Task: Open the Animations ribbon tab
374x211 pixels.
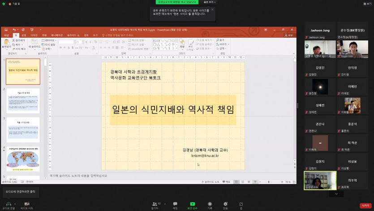Action: click(57, 35)
